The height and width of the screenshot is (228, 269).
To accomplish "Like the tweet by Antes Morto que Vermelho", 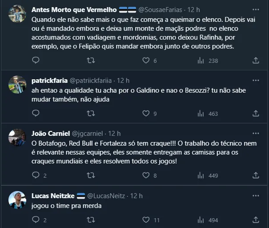I will [146, 61].
